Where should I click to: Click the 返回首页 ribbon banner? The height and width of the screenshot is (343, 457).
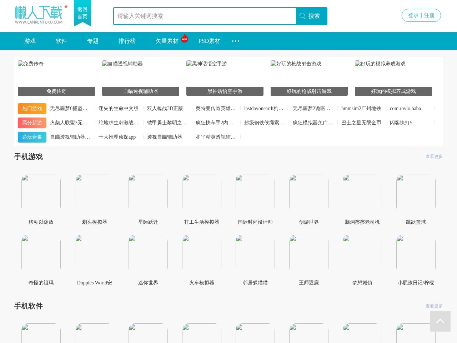point(82,13)
